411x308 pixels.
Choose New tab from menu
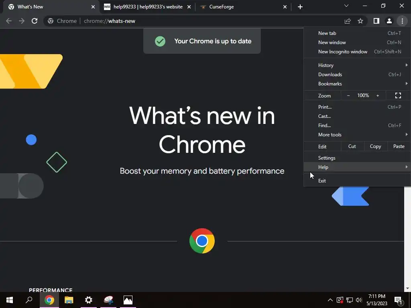(x=357, y=33)
